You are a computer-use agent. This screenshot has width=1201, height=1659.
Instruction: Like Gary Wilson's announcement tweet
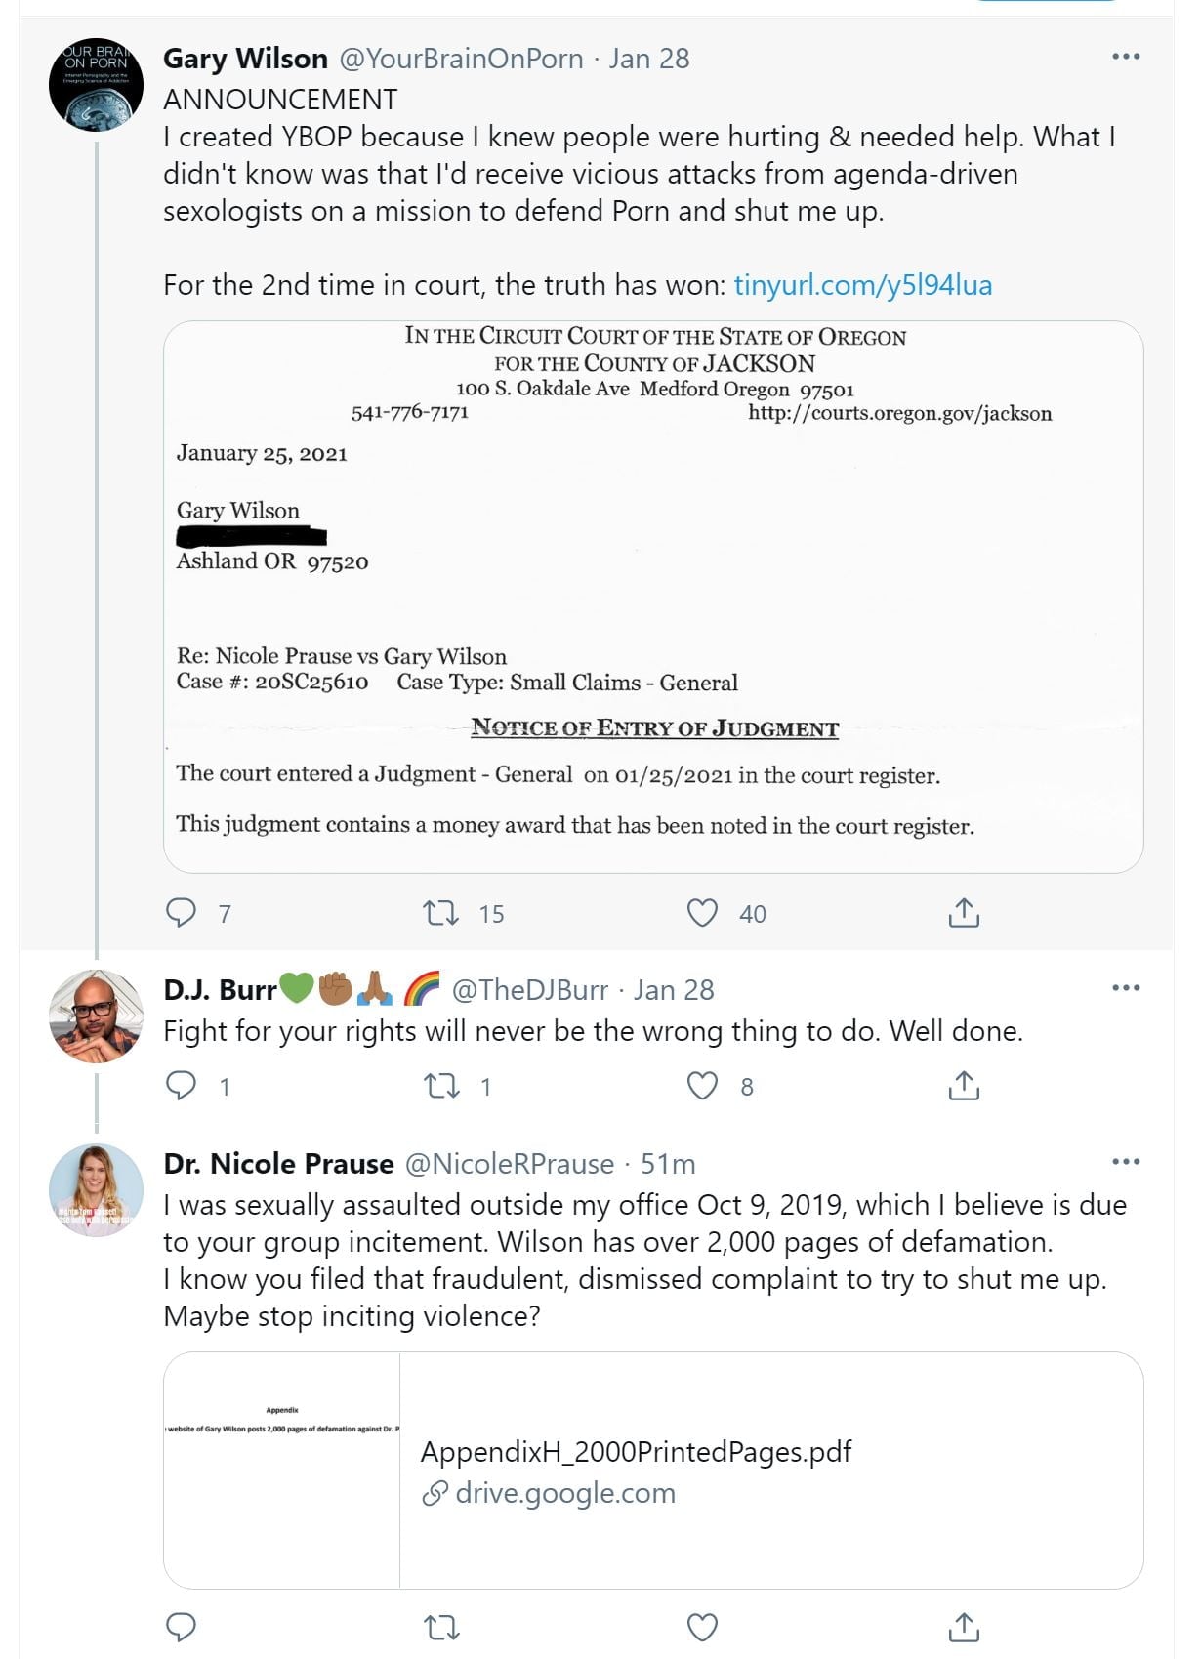pyautogui.click(x=702, y=913)
